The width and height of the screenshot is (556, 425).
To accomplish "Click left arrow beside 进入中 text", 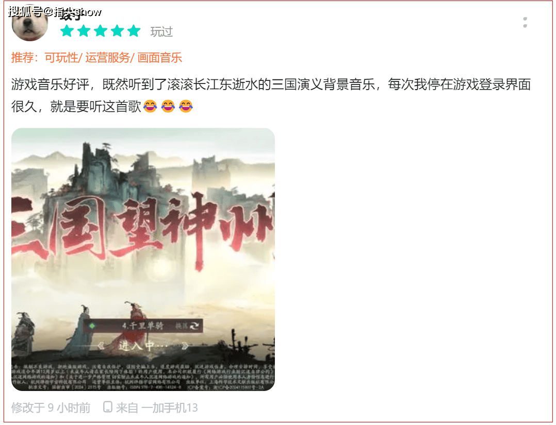I will (101, 345).
